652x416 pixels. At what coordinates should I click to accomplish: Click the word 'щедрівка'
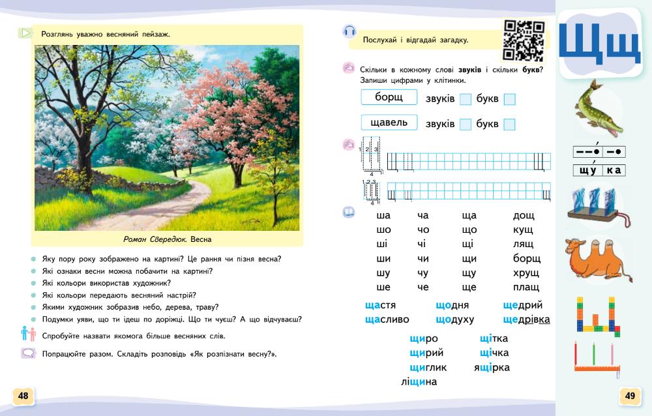[x=526, y=319]
